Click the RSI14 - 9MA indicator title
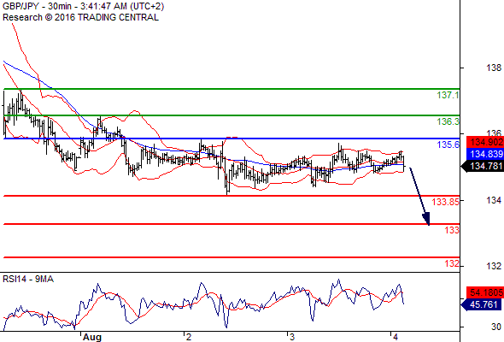This screenshot has width=504, height=342. [x=28, y=279]
